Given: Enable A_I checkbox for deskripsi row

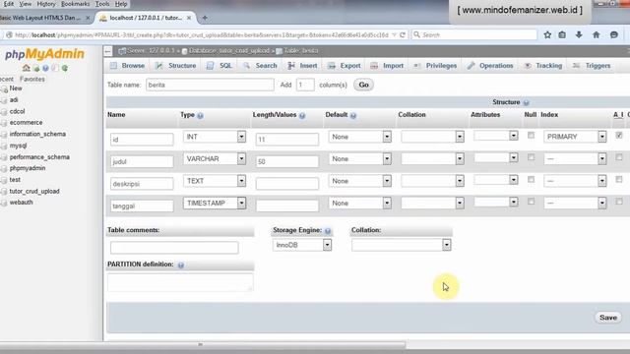Looking at the screenshot, I should pyautogui.click(x=619, y=179).
